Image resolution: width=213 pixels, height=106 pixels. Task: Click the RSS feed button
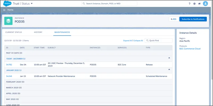(174, 19)
